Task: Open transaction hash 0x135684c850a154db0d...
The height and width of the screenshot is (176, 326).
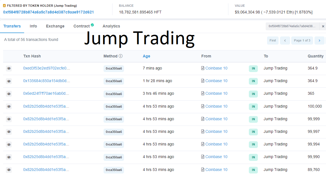Action: tap(47, 81)
